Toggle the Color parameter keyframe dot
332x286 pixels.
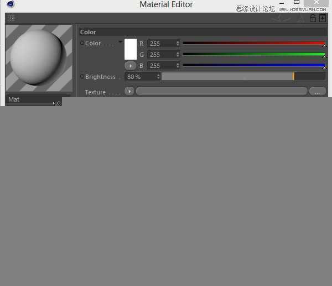[82, 43]
